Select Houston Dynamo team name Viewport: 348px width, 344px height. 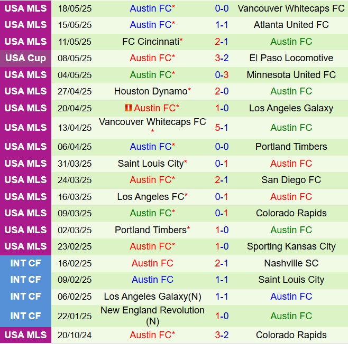(x=151, y=91)
